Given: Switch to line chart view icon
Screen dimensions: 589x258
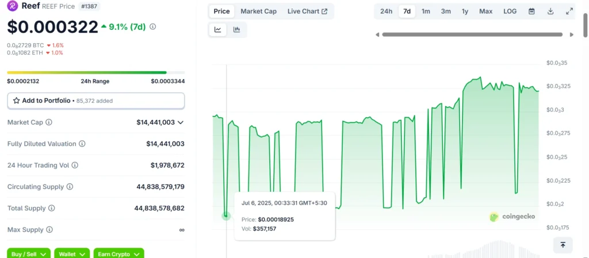Looking at the screenshot, I should click(x=218, y=30).
